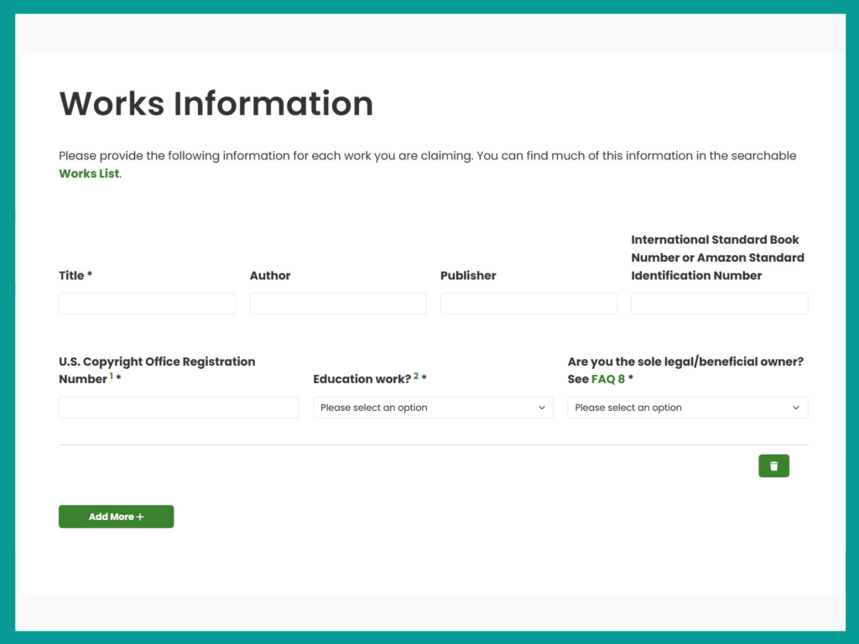Focus the Copyright Office Registration Number field
The width and height of the screenshot is (859, 644).
pyautogui.click(x=179, y=408)
